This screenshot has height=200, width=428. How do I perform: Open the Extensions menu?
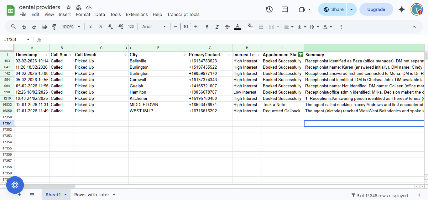click(x=137, y=14)
